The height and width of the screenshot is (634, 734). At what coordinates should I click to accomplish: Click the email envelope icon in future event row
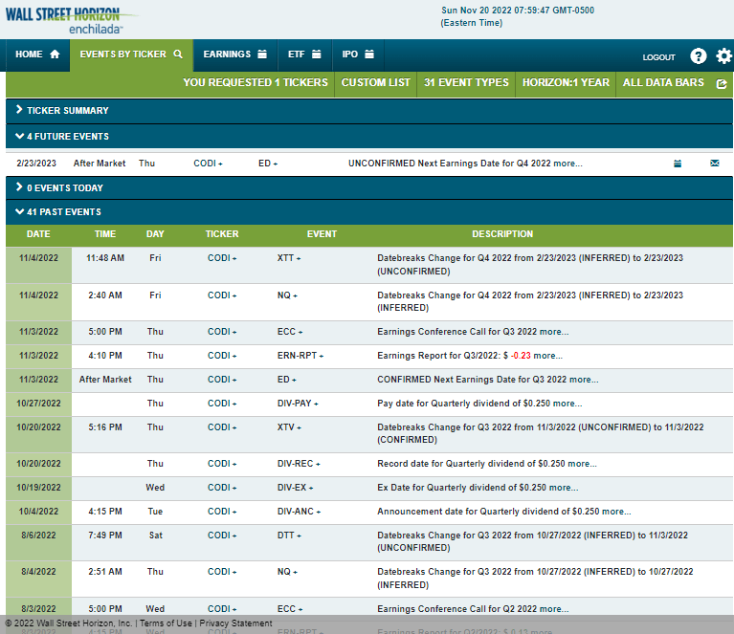point(714,164)
